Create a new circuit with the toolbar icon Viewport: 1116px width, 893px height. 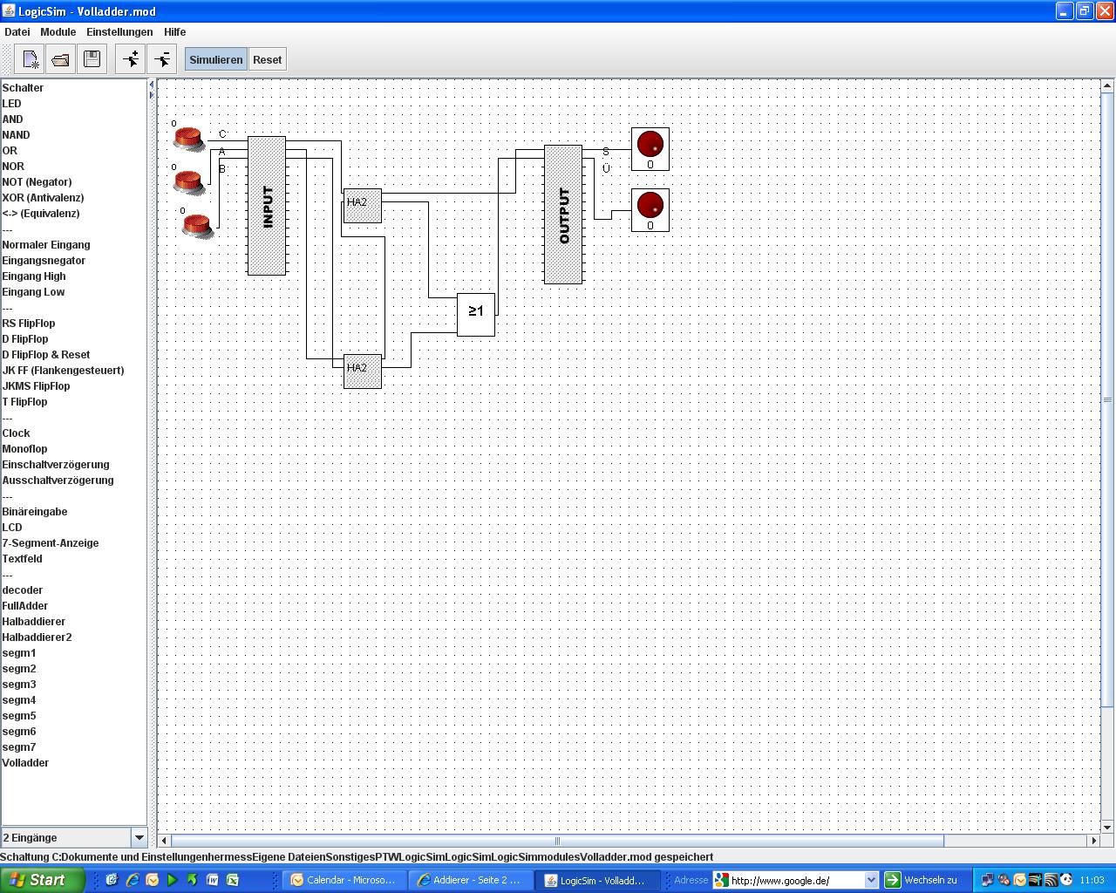tap(31, 59)
